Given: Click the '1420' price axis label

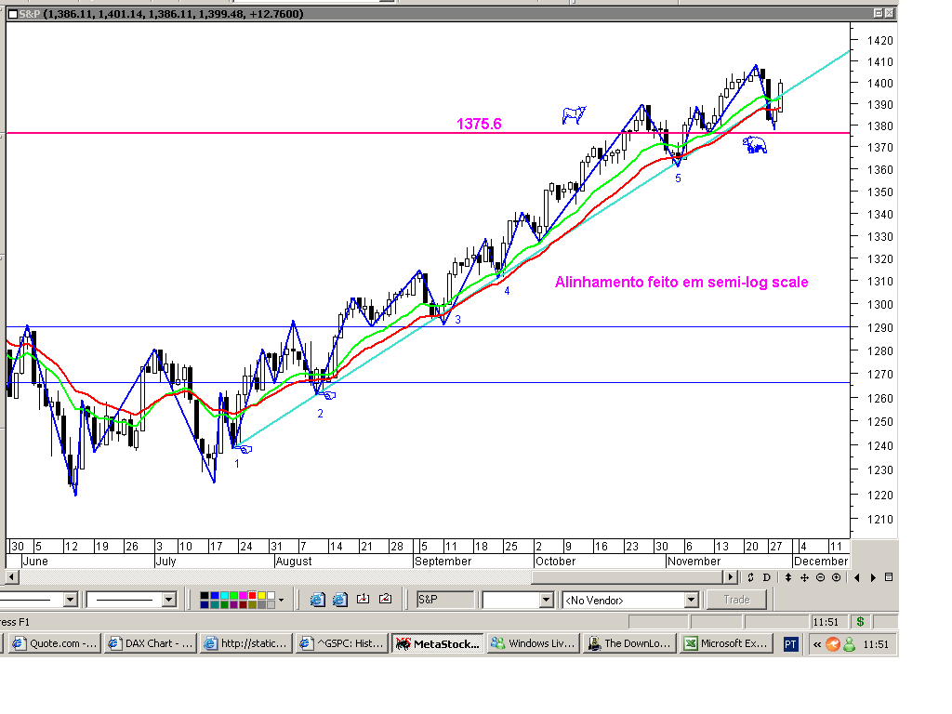Looking at the screenshot, I should (879, 41).
